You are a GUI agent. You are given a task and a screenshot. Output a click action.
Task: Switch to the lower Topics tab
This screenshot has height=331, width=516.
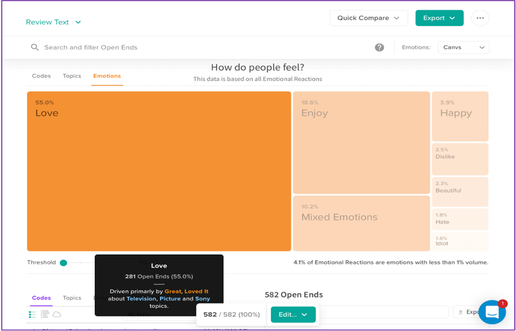(72, 298)
